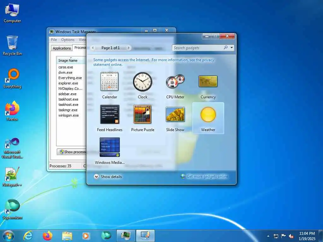This screenshot has width=323, height=242.
Task: Open the File menu in Task Manager
Action: click(x=54, y=39)
